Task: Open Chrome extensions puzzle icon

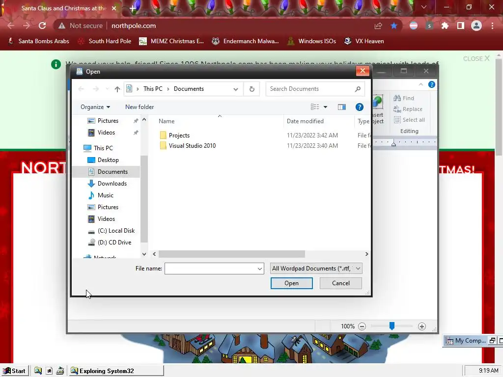Action: pyautogui.click(x=445, y=26)
